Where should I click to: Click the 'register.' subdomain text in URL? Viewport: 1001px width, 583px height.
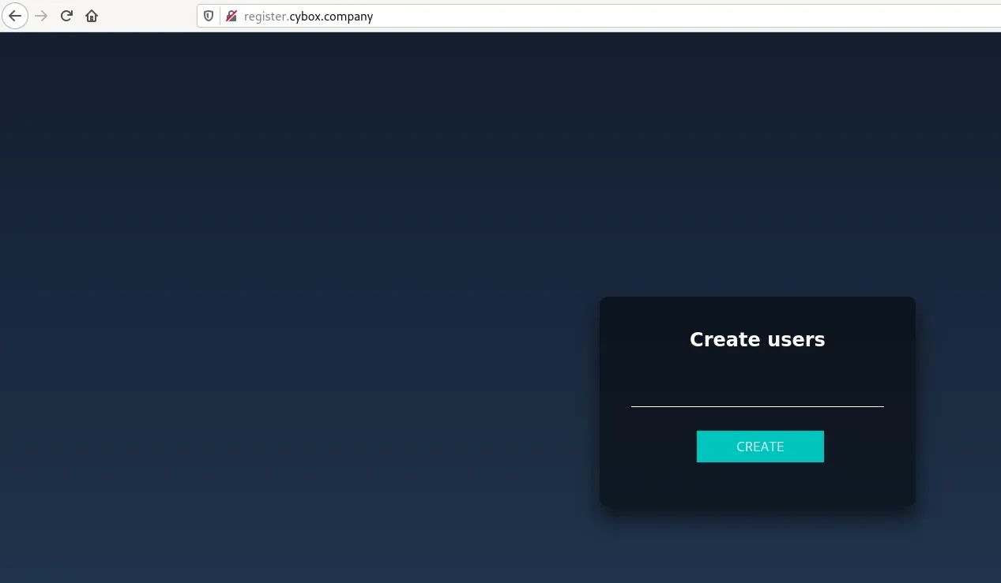point(265,16)
